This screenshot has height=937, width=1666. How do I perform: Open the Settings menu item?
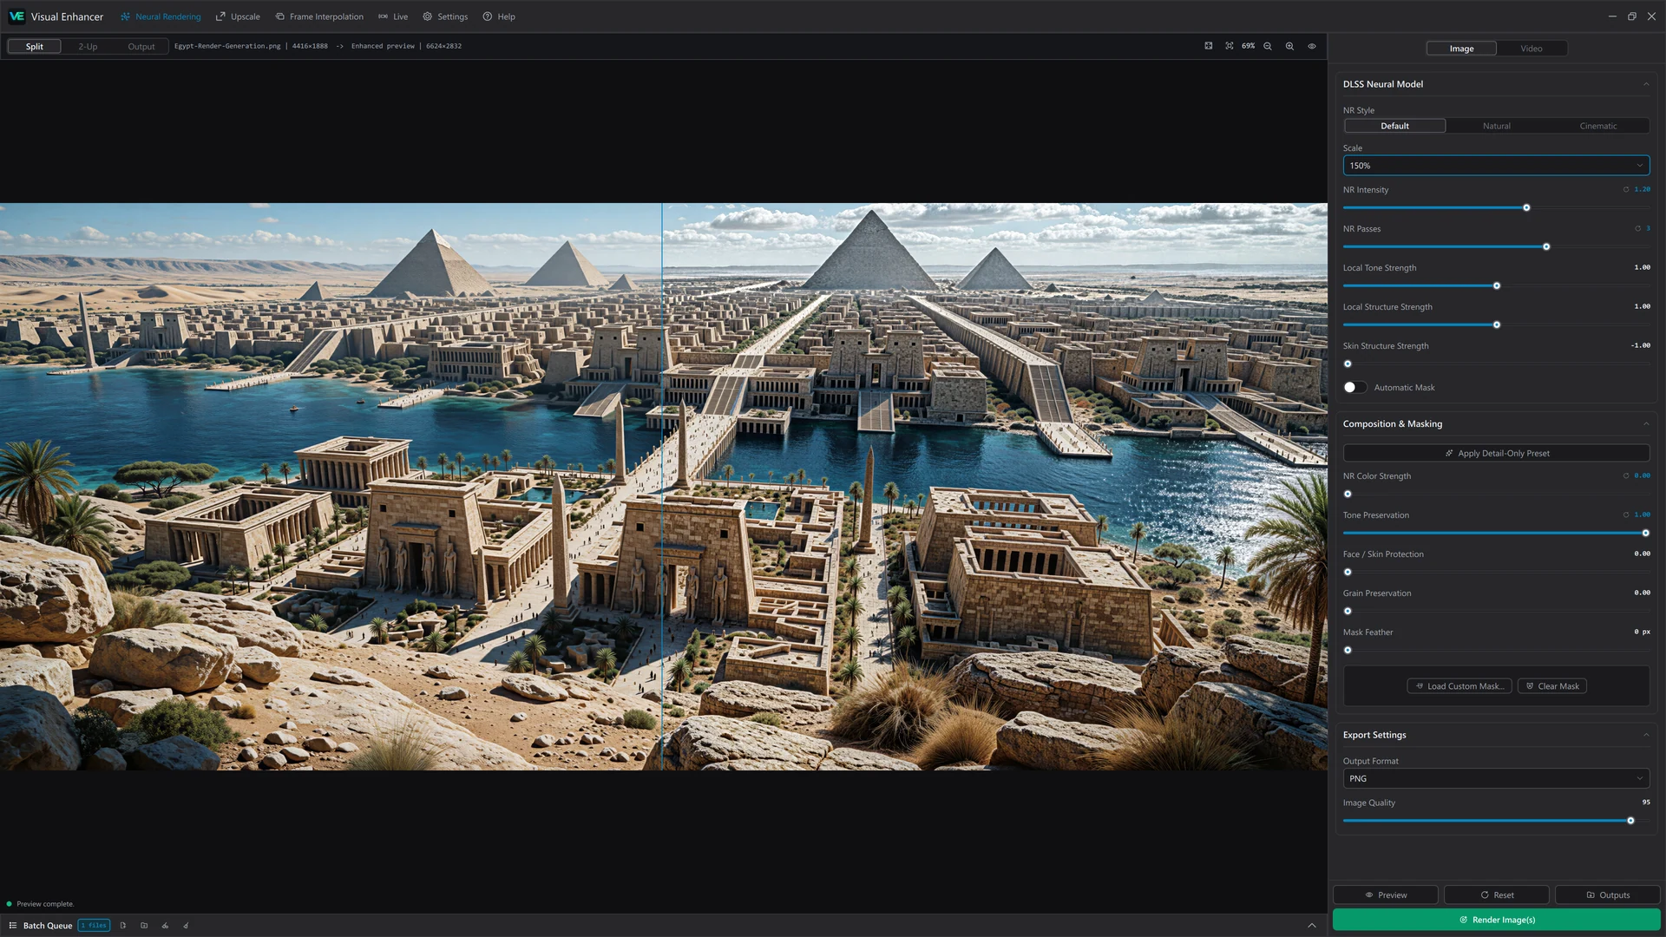[445, 16]
